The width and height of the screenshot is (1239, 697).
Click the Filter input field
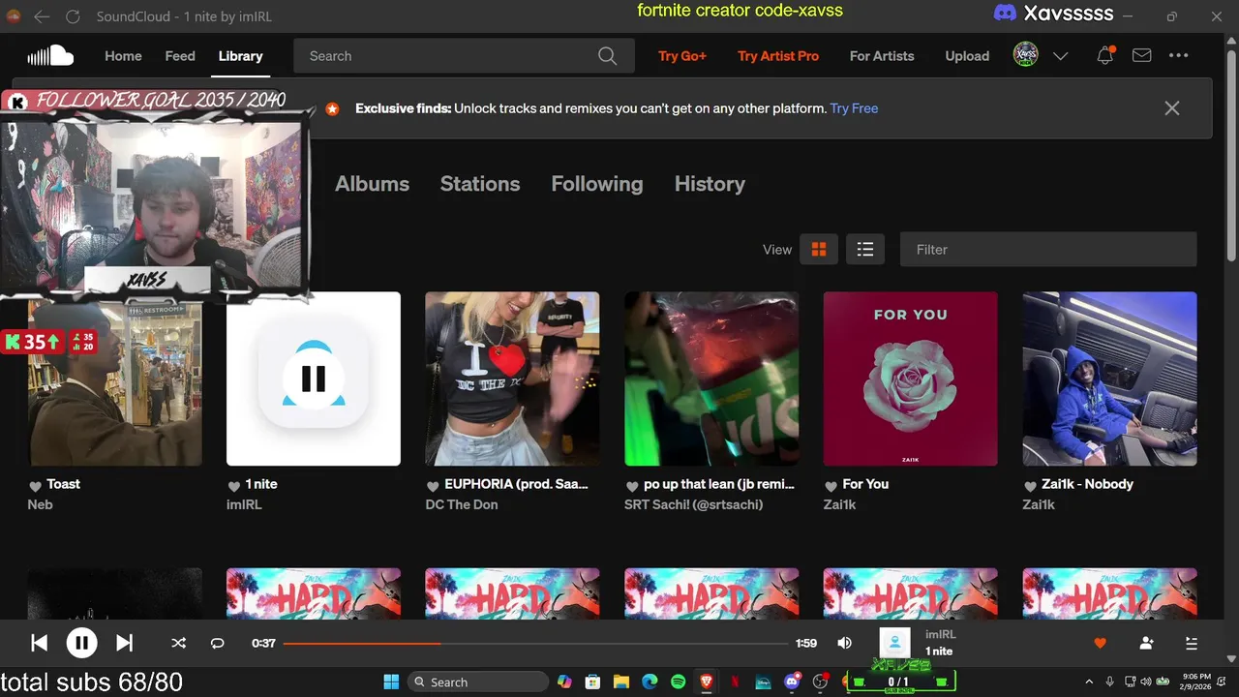[1048, 250]
